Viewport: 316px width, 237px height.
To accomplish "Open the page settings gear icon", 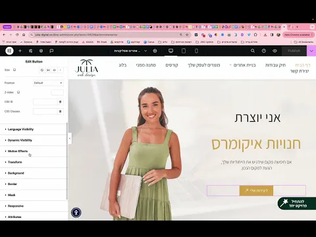I will pyautogui.click(x=155, y=51).
